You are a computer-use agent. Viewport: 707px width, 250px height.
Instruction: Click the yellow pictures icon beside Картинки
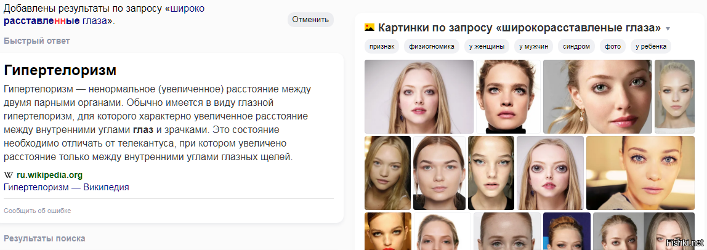coord(370,28)
